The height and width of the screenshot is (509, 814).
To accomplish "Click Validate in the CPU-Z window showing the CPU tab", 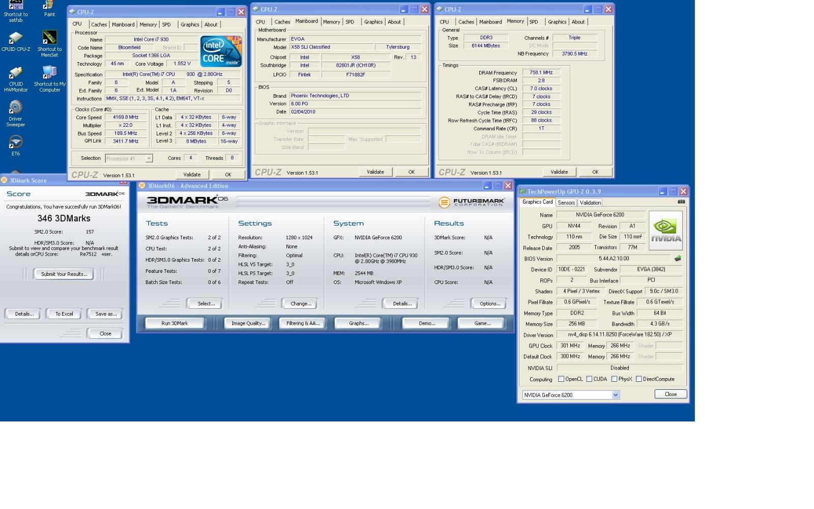I will tap(192, 175).
